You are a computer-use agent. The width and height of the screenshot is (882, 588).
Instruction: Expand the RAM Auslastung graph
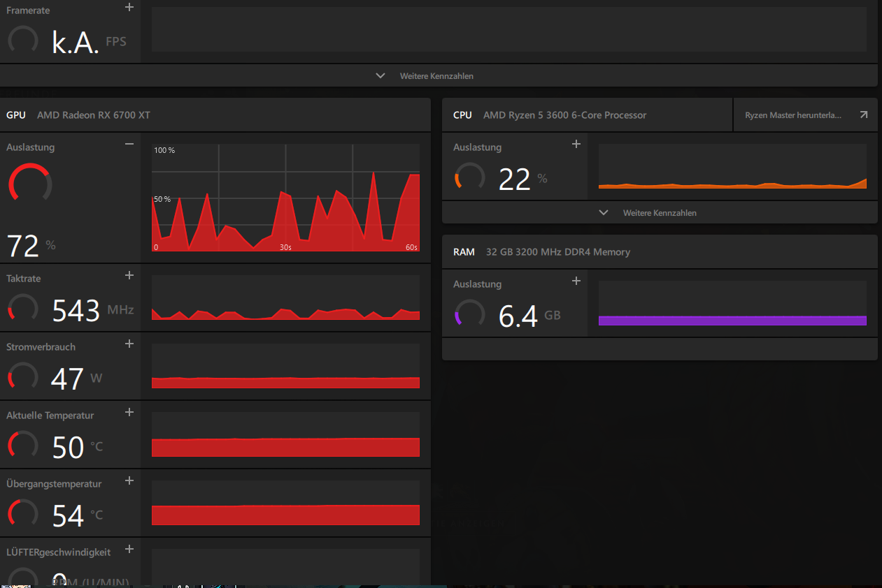click(576, 281)
